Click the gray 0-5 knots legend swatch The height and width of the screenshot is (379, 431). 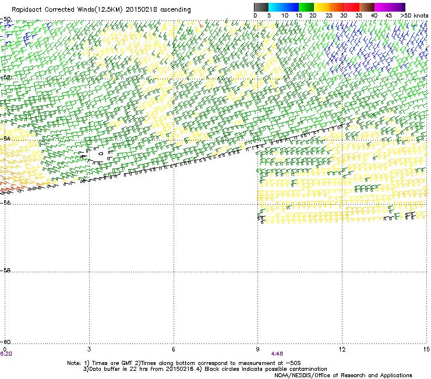pyautogui.click(x=261, y=7)
